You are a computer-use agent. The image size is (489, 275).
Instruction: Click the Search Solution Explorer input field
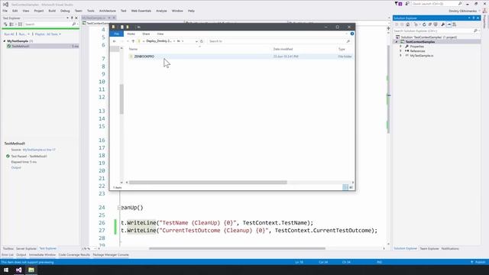tap(433, 31)
